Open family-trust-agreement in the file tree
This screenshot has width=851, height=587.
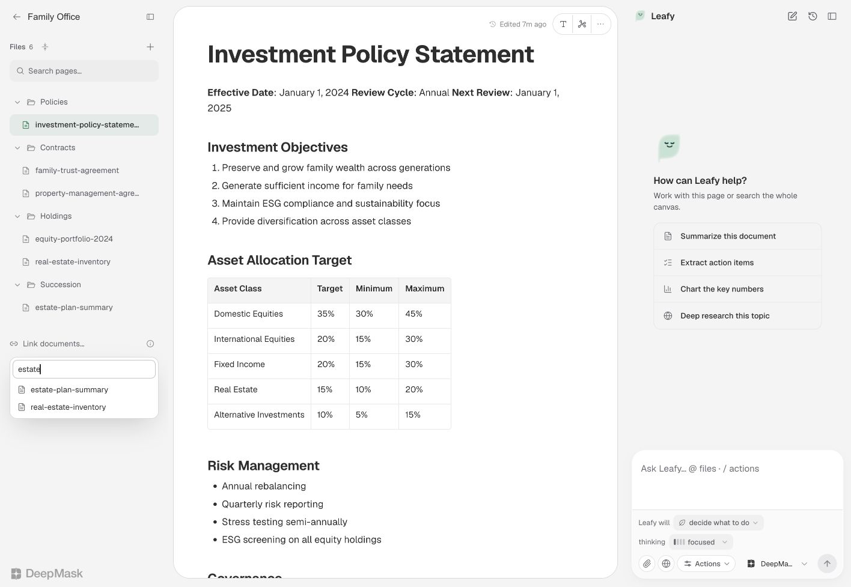[84, 171]
